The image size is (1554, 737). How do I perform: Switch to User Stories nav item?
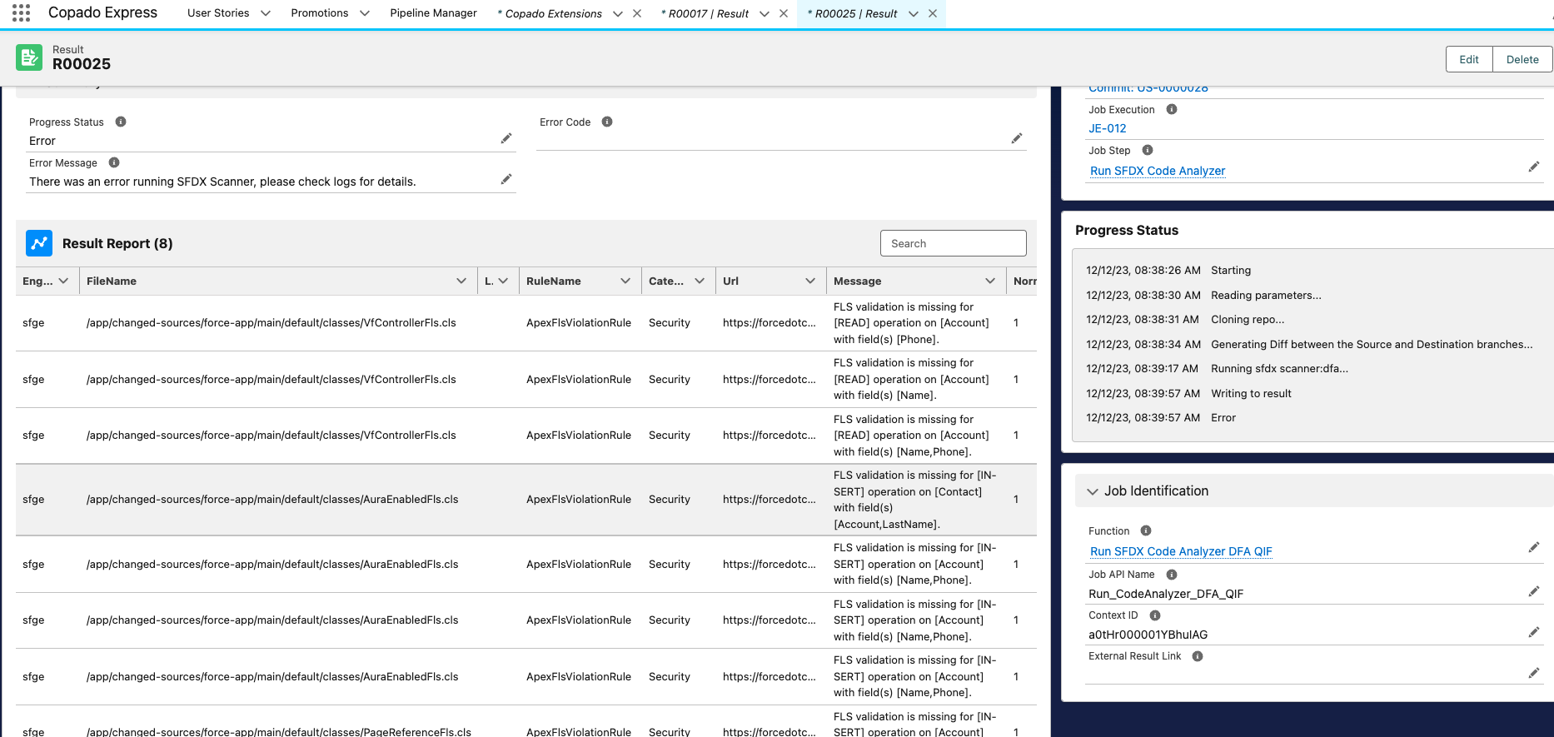tap(218, 13)
